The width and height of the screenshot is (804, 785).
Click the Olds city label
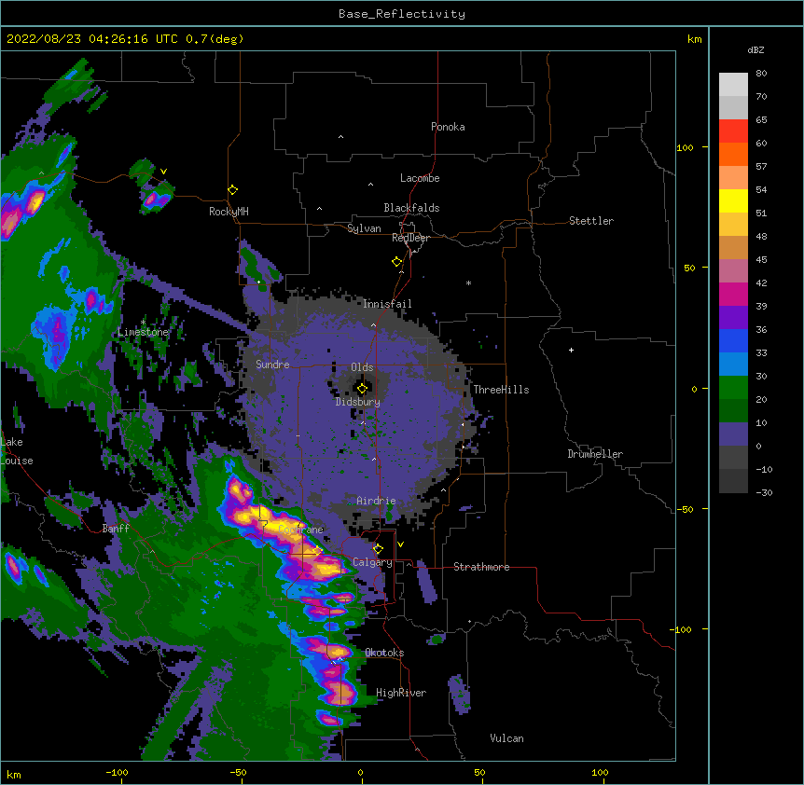point(362,367)
